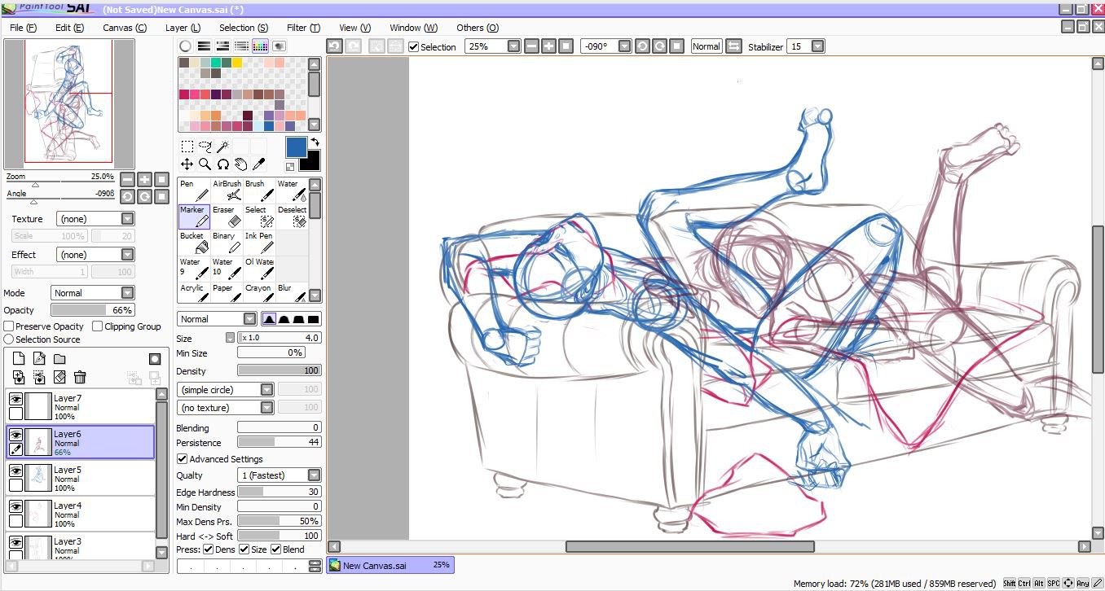Select the Layer5 layer row
The height and width of the screenshot is (591, 1105).
(80, 479)
